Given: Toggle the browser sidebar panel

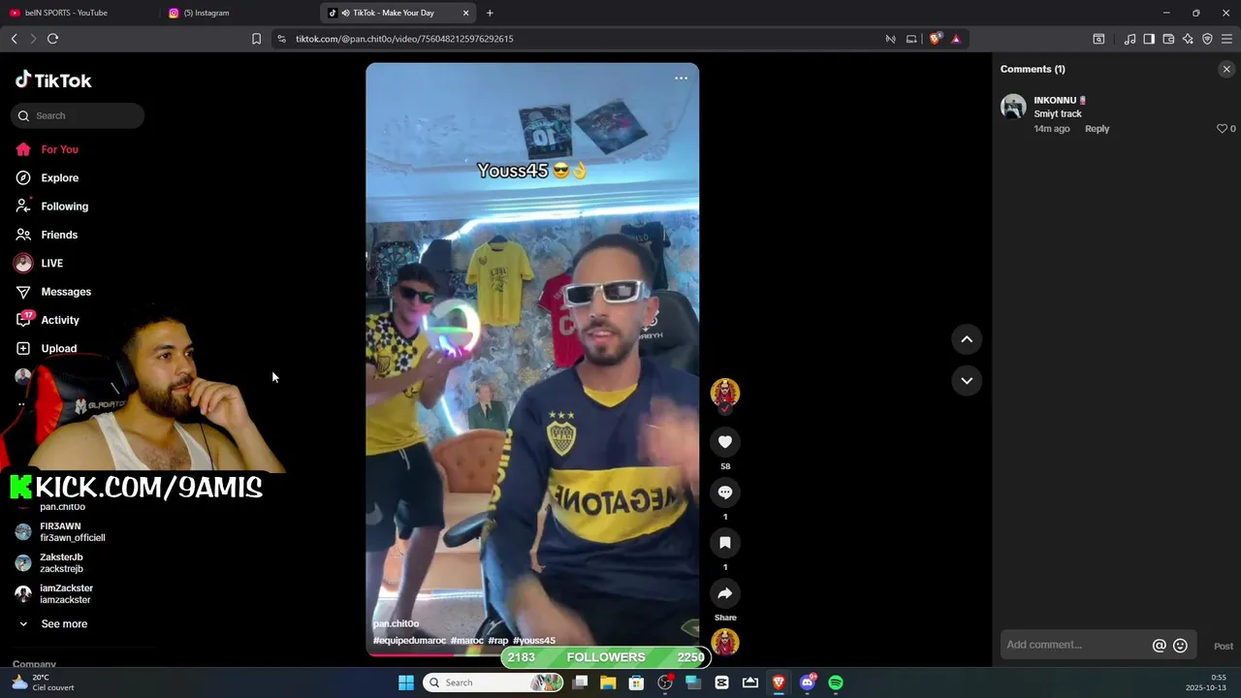Looking at the screenshot, I should (1149, 39).
